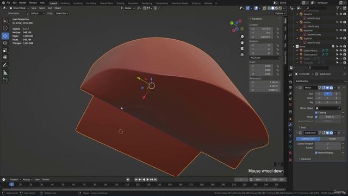348x196 pixels.
Task: Open the Add Modifier dropdown
Action: 320,81
